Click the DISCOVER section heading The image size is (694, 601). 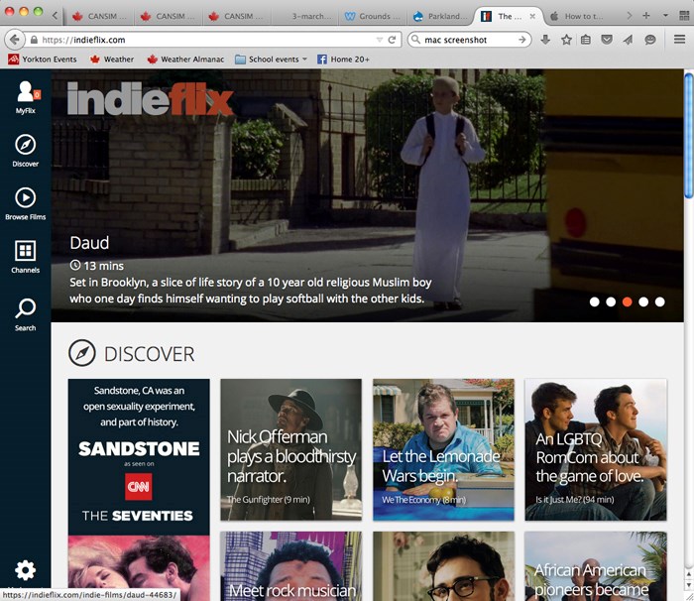tap(149, 354)
